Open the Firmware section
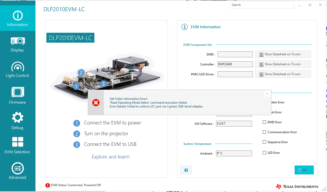Screen dimensions: 327x192 point(18,95)
